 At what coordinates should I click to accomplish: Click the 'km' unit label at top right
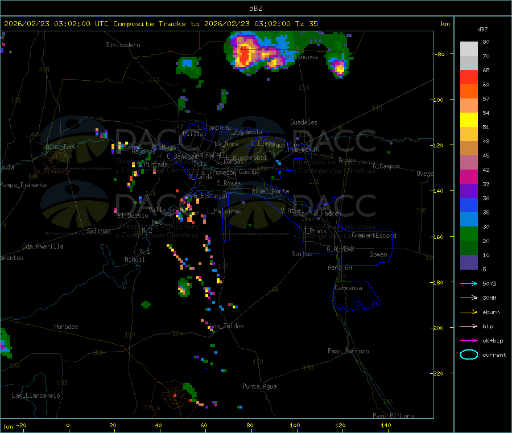(445, 24)
